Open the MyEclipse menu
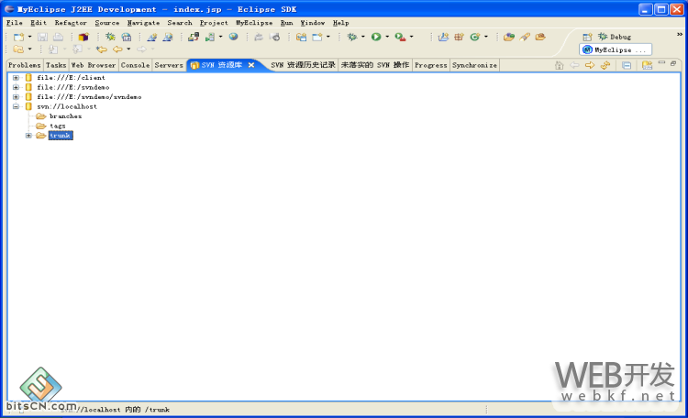The height and width of the screenshot is (418, 688). click(x=254, y=23)
